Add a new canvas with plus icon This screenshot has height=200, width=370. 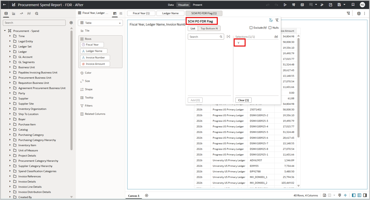[146, 196]
